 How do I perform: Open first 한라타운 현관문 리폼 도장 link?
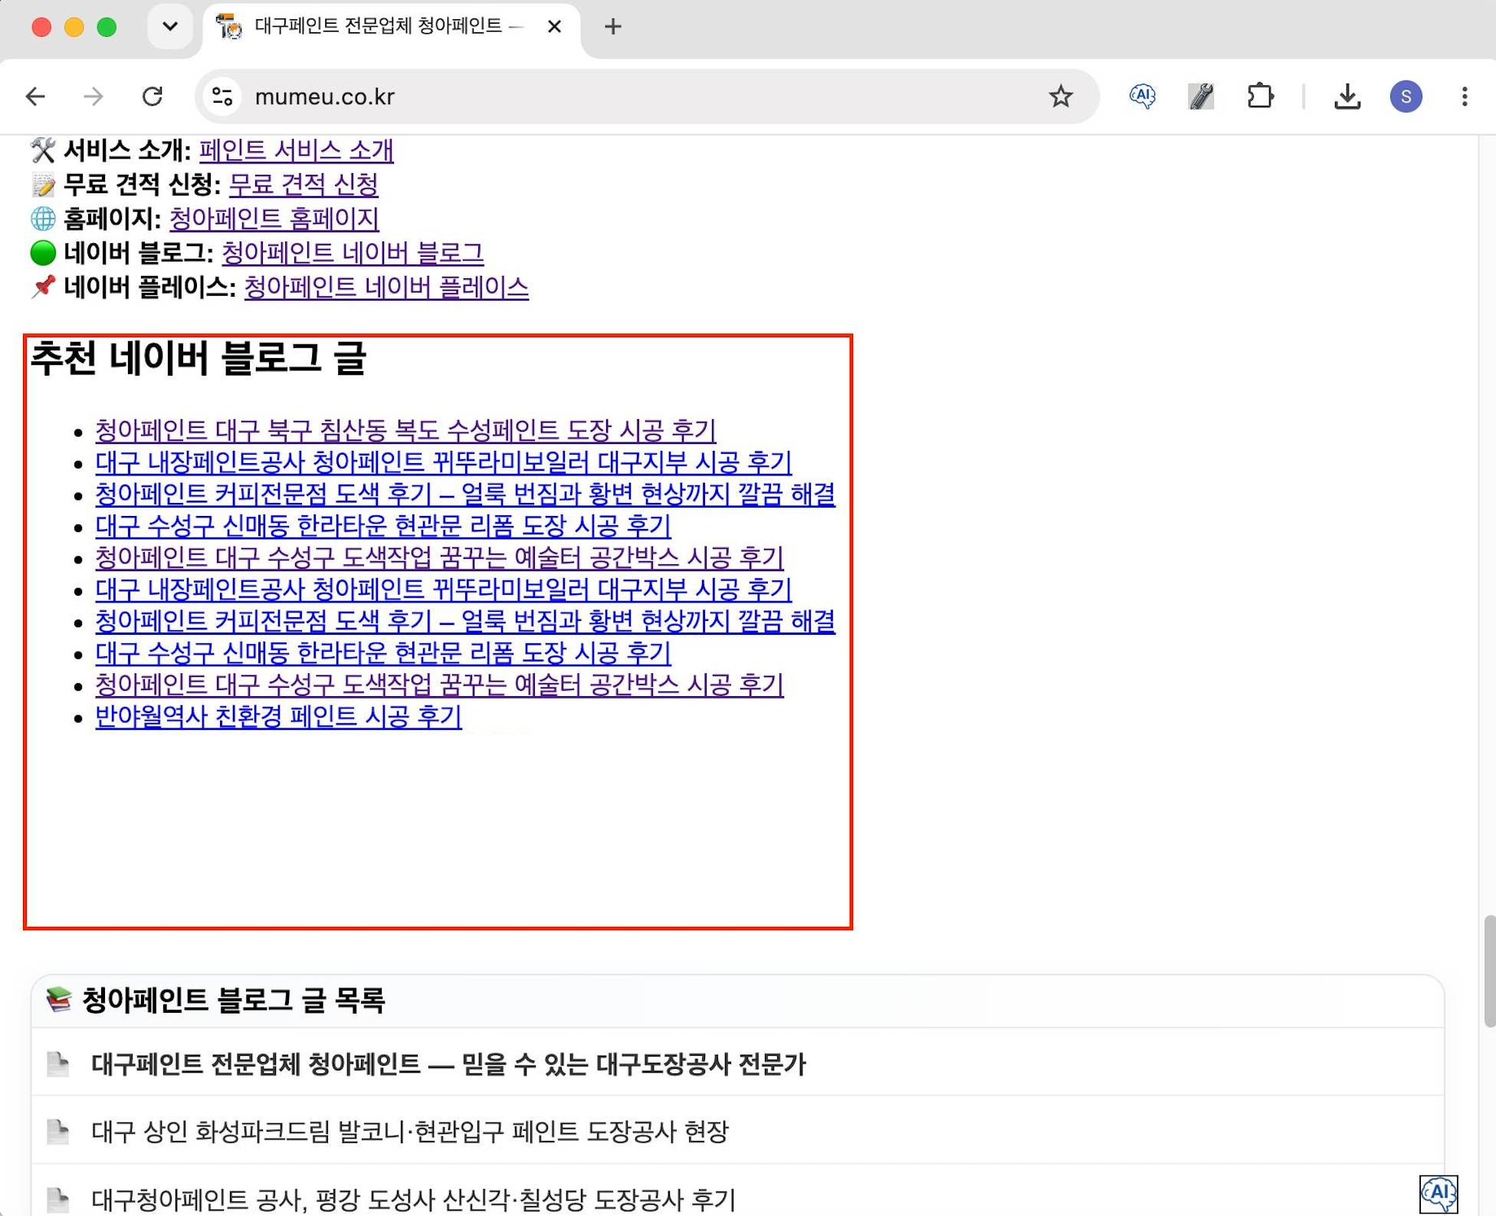[x=383, y=526]
